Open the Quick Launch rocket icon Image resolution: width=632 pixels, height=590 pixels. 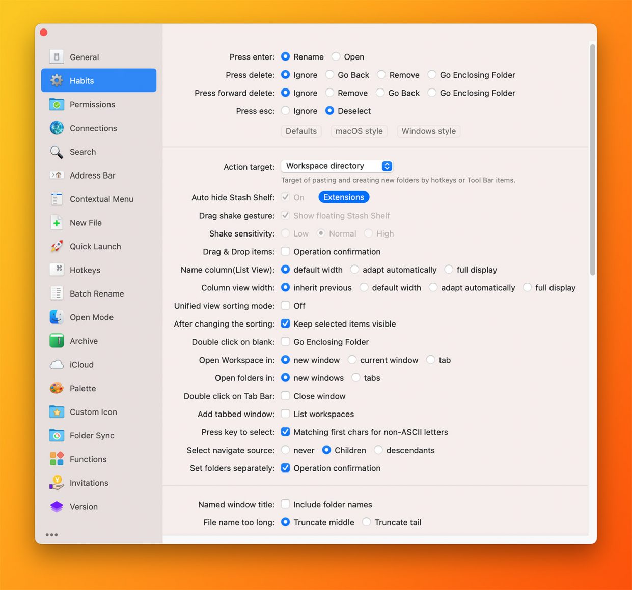click(x=57, y=246)
